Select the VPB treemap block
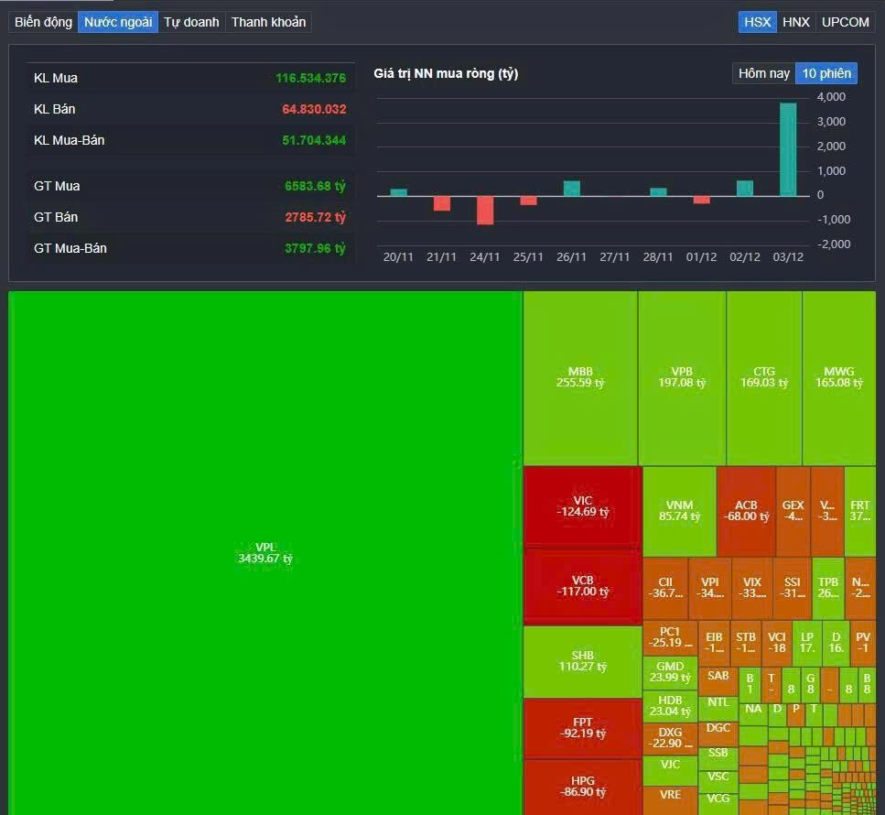This screenshot has height=815, width=885. point(682,377)
